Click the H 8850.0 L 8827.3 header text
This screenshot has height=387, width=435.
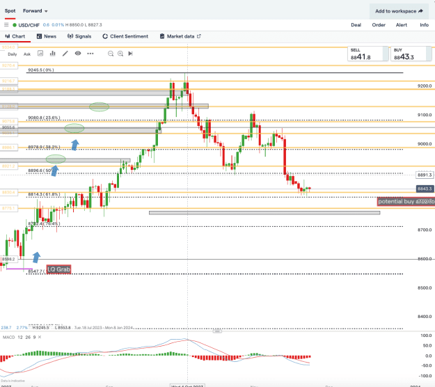(84, 25)
